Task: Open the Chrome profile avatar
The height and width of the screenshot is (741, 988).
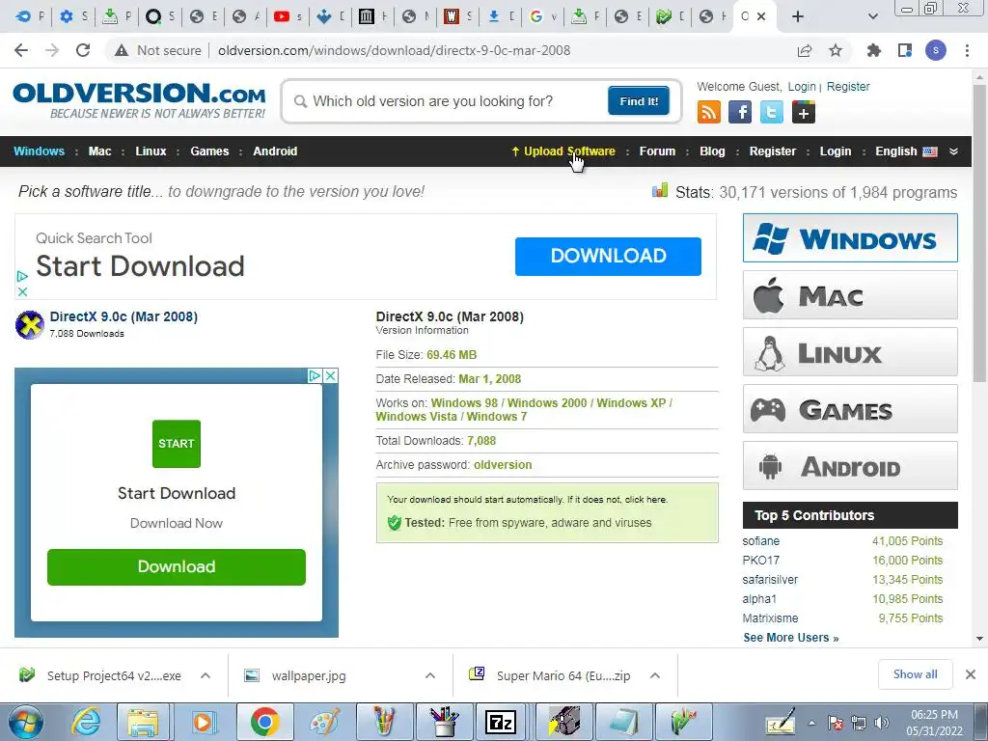Action: (x=936, y=50)
